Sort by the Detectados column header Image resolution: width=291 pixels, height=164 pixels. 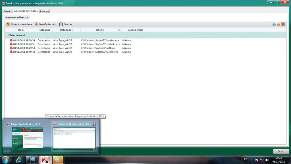[66, 30]
